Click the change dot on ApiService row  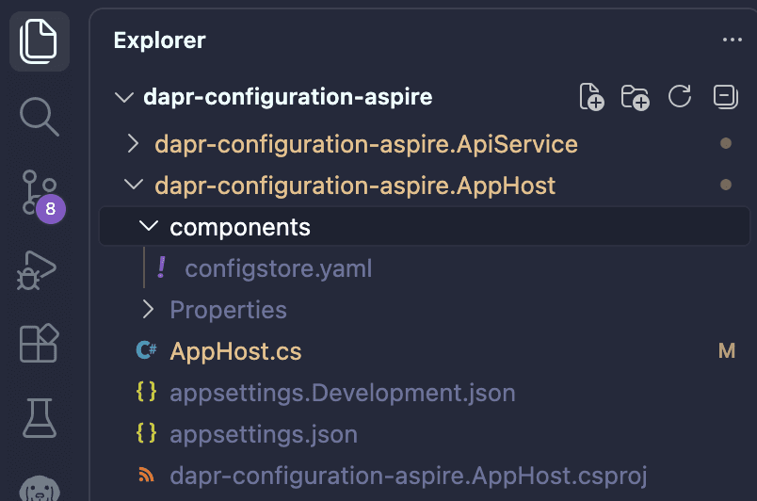726,143
